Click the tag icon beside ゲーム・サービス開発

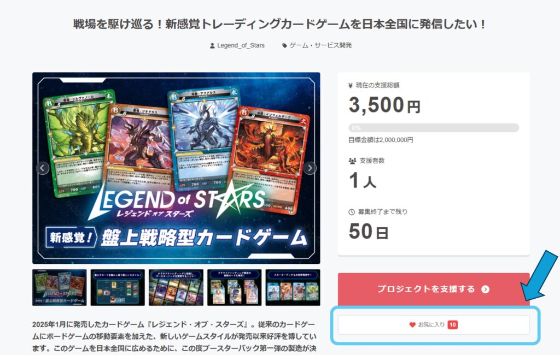point(284,46)
